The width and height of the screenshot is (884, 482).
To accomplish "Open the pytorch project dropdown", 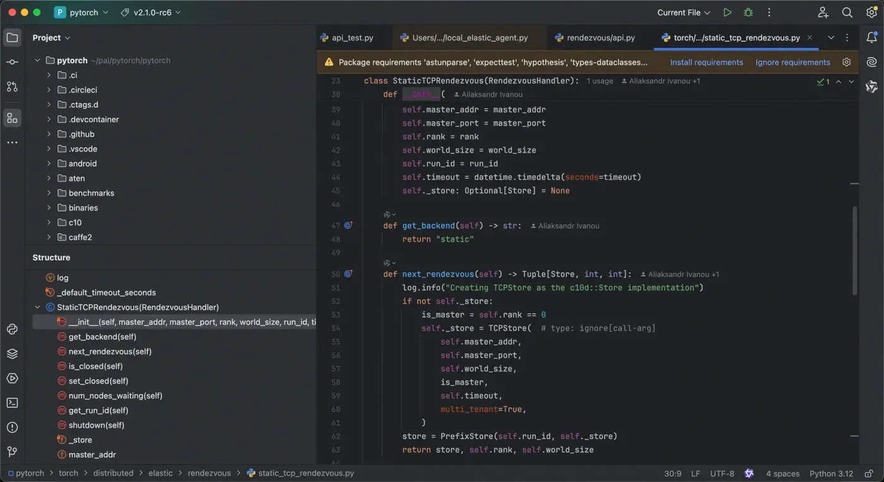I will (x=81, y=13).
